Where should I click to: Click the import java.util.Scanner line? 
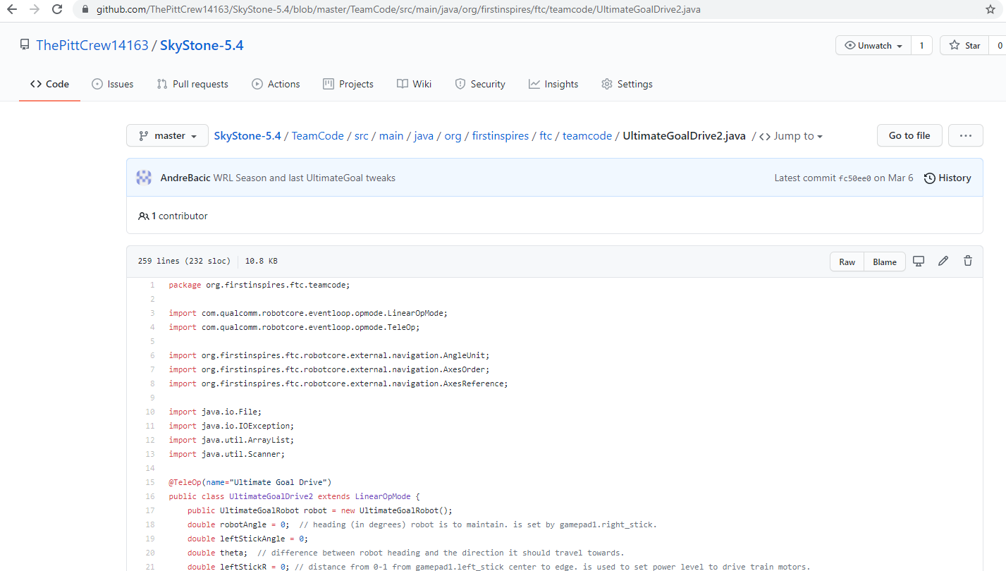pos(227,454)
